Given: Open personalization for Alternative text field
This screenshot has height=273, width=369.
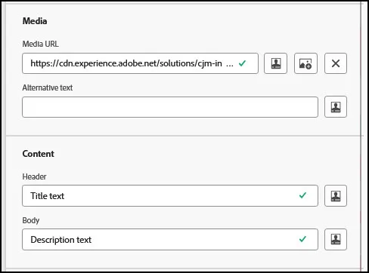Looking at the screenshot, I should pyautogui.click(x=336, y=107).
